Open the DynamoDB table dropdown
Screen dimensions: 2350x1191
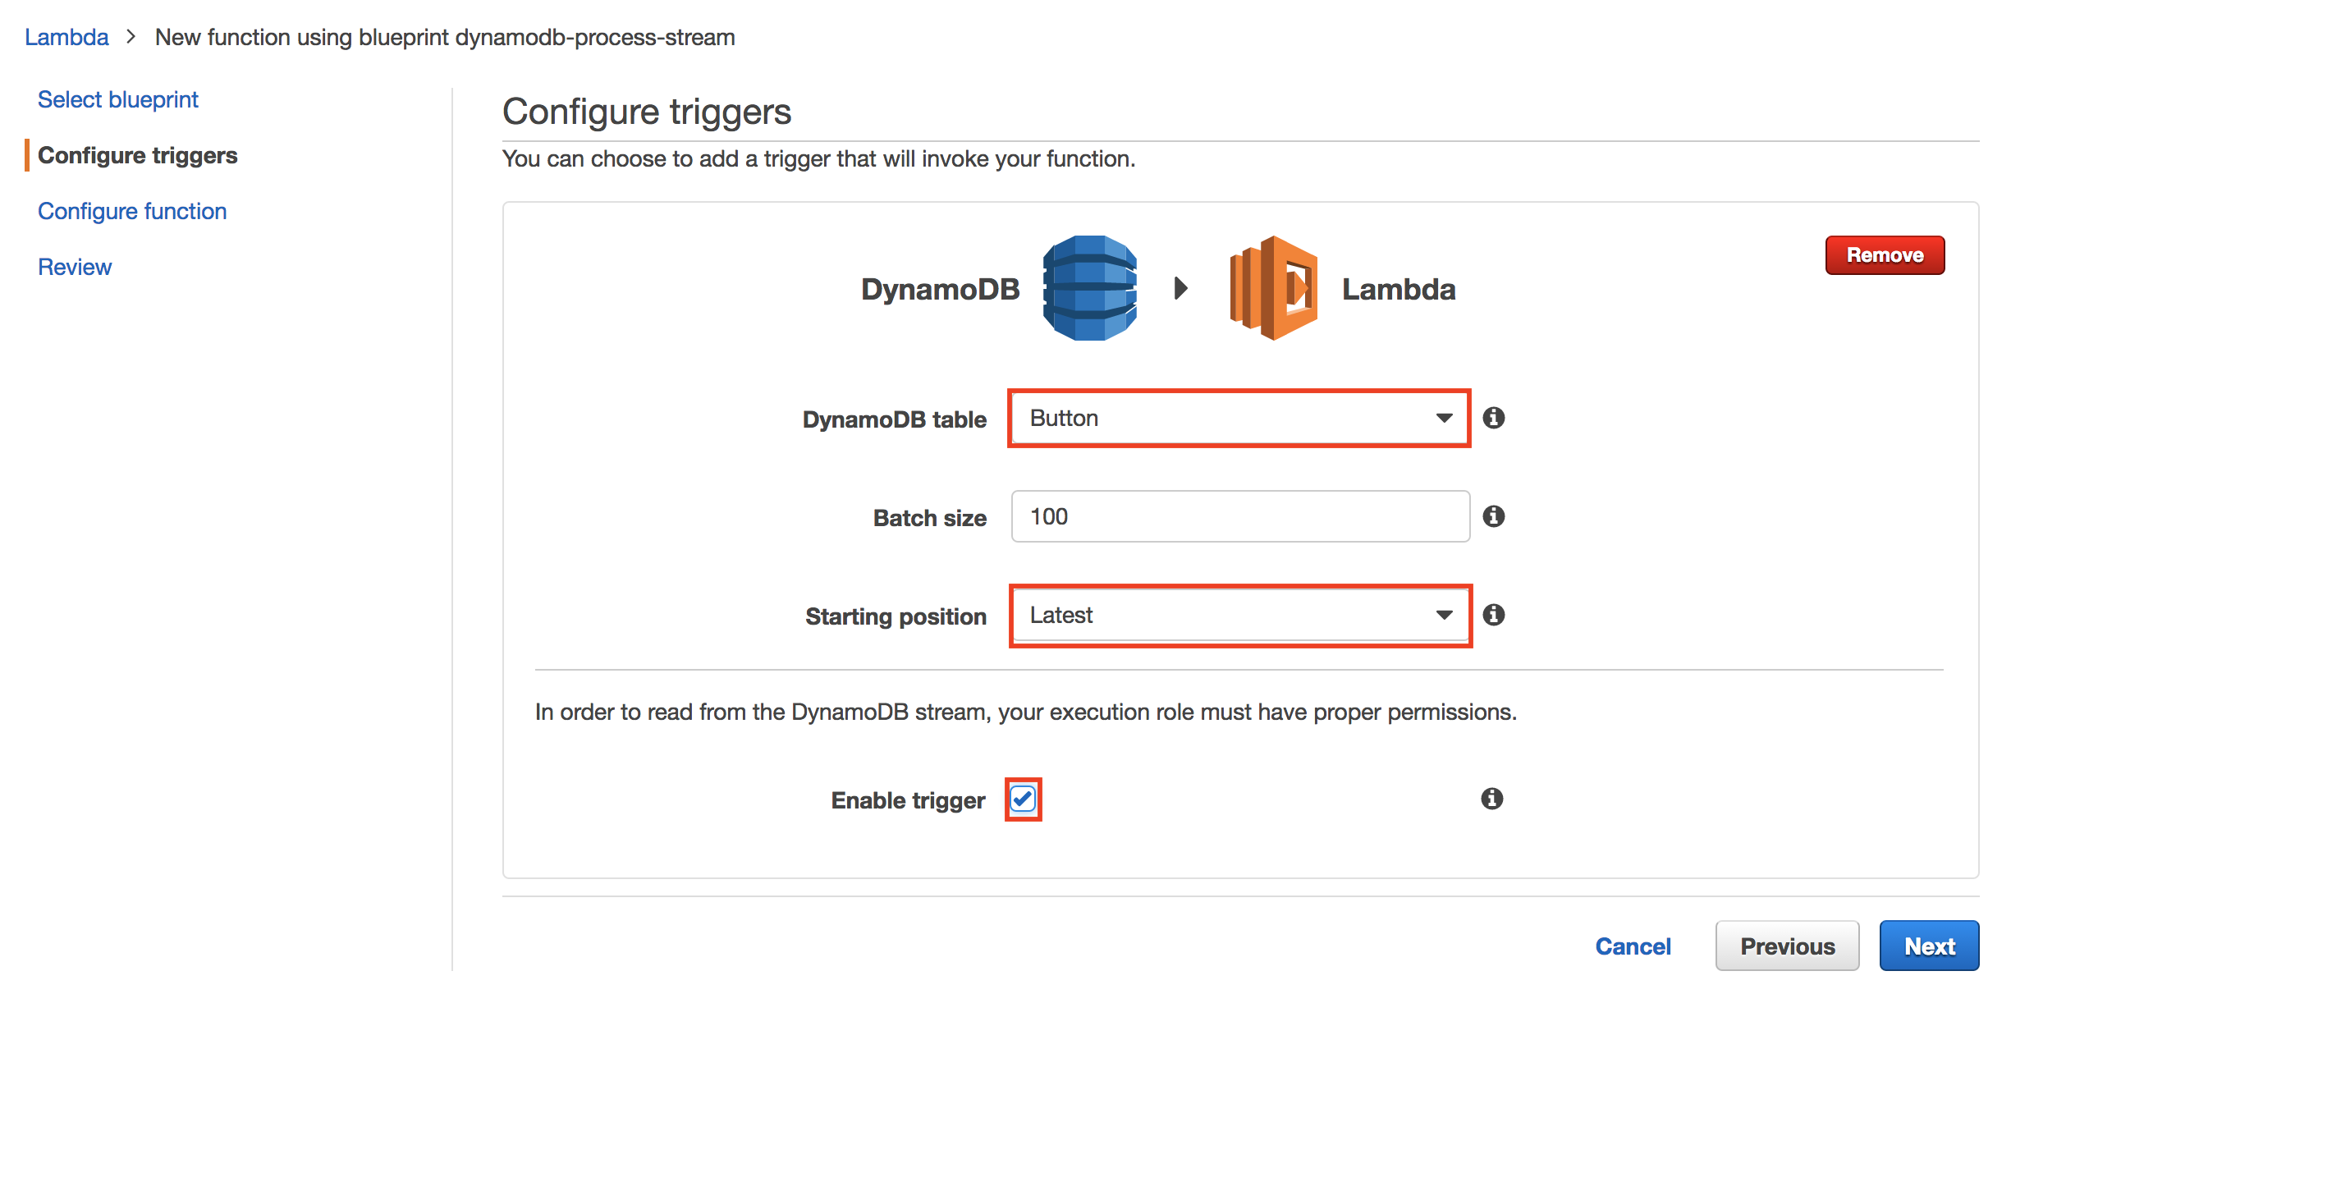[1239, 419]
